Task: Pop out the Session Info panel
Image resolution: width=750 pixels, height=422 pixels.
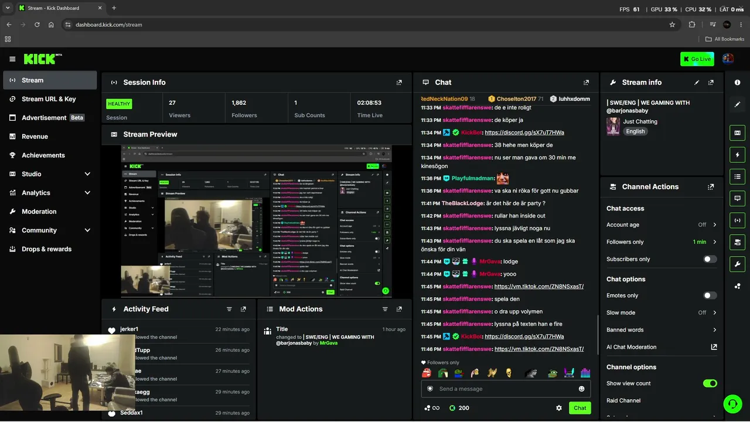Action: 399,83
